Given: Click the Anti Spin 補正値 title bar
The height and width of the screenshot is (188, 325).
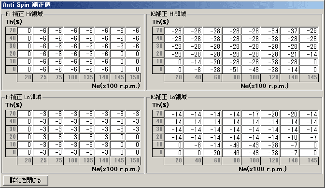Looking at the screenshot, I should [x=162, y=4].
